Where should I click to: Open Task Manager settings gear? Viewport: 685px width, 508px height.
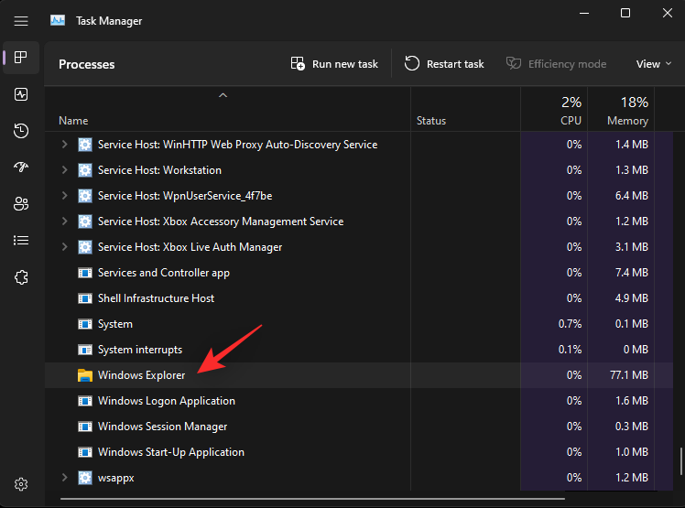click(x=21, y=484)
